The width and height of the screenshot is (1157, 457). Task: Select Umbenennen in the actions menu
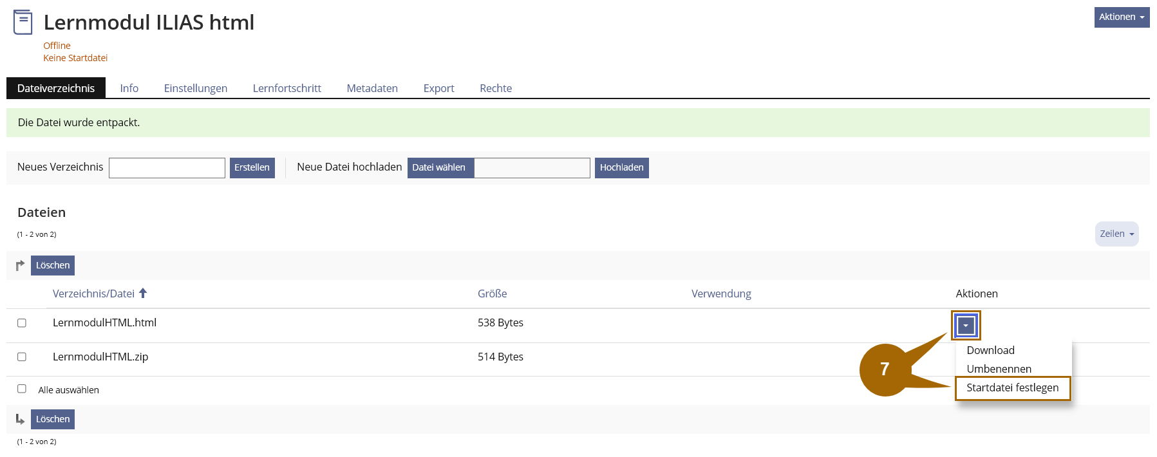tap(999, 369)
